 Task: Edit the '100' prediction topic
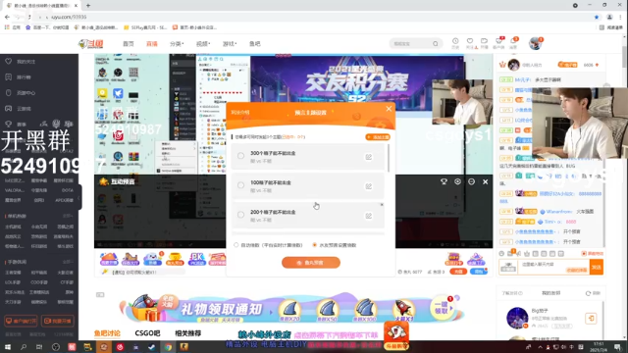pos(369,186)
